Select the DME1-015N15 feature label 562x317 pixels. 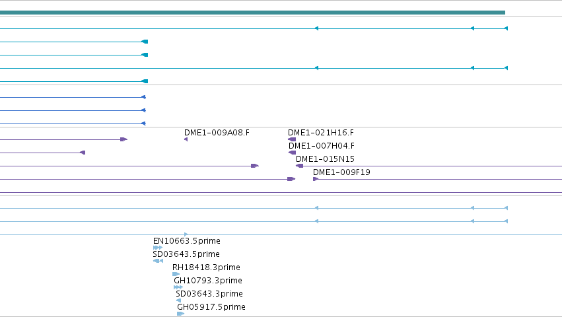click(x=325, y=159)
